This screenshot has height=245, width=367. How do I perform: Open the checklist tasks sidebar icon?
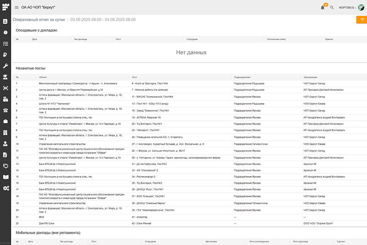click(6, 44)
